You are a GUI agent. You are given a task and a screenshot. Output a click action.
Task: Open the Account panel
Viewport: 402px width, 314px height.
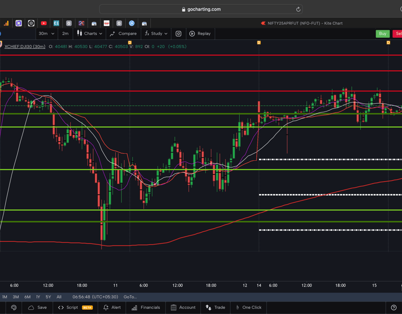[183, 307]
